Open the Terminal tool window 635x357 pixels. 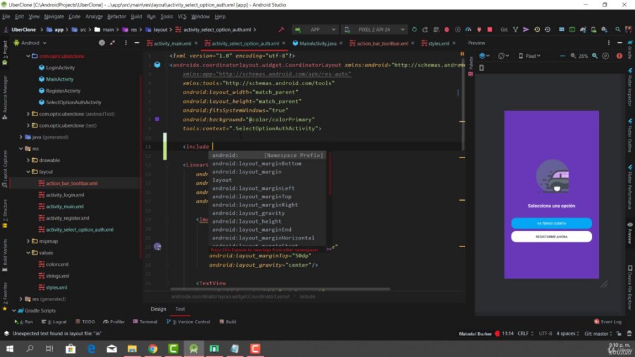tap(145, 322)
